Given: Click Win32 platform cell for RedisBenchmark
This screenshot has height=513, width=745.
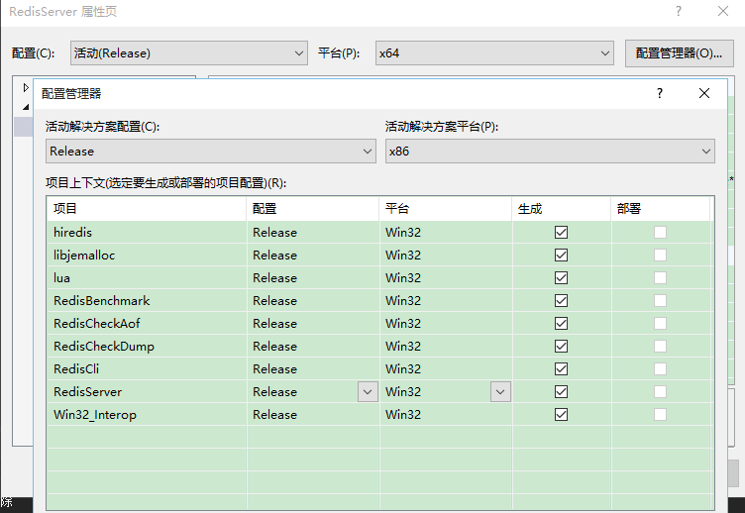Looking at the screenshot, I should (446, 301).
